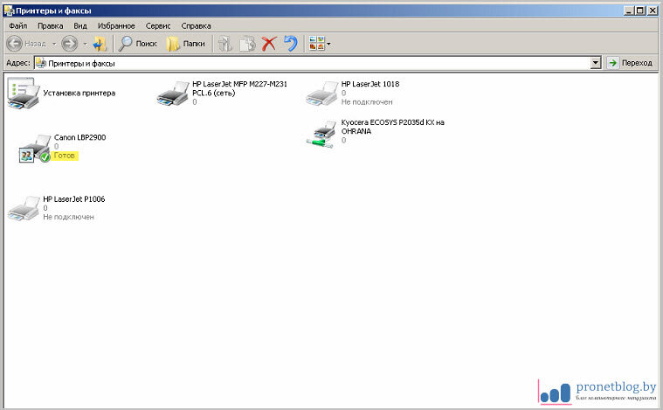
Task: Select the HP LaserJet 1018 printer icon
Action: tap(321, 94)
